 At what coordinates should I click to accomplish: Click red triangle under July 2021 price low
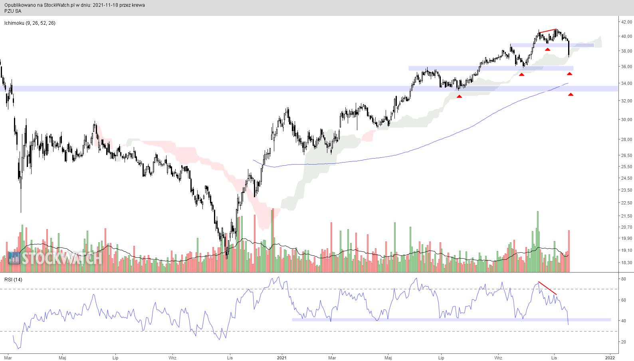click(x=459, y=96)
